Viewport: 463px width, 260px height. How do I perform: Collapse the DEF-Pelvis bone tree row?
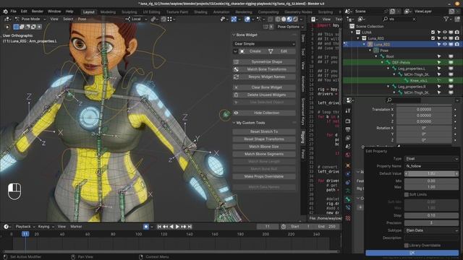382,63
